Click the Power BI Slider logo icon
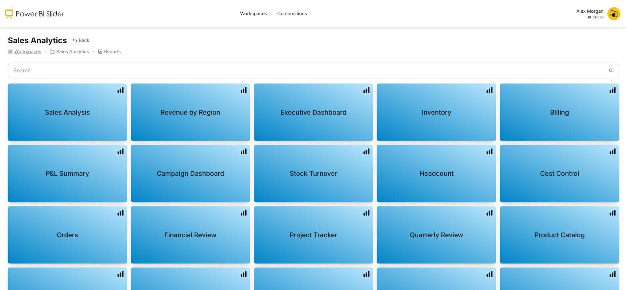The image size is (627, 290). click(9, 14)
